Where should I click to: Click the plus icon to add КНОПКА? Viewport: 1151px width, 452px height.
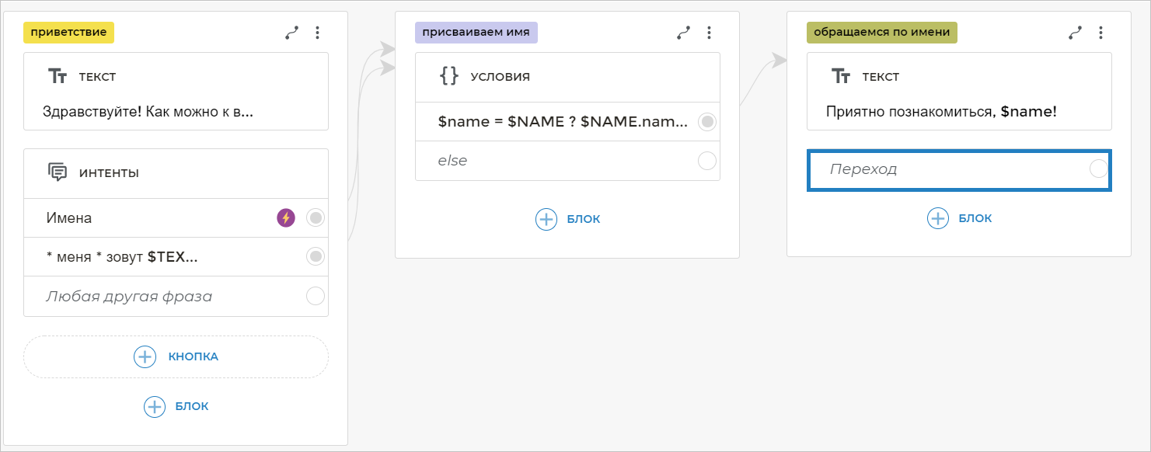pyautogui.click(x=145, y=356)
